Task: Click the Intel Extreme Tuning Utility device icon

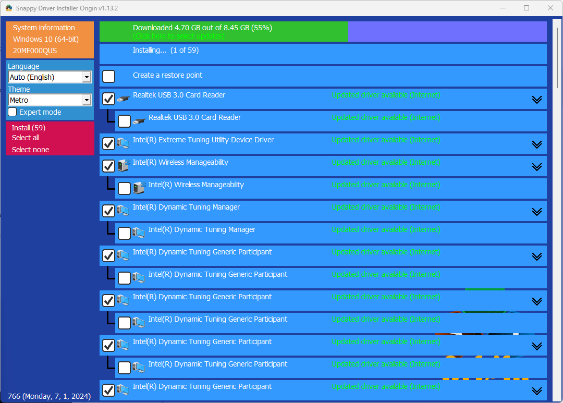Action: (x=123, y=143)
